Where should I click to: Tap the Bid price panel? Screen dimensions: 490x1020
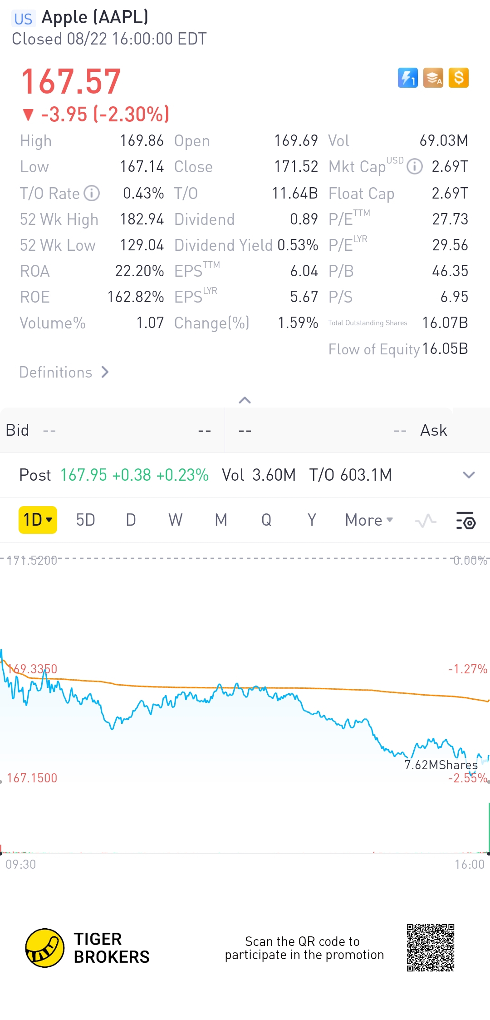click(x=112, y=430)
